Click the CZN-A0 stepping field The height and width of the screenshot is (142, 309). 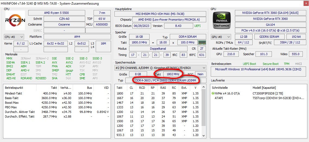point(64,19)
